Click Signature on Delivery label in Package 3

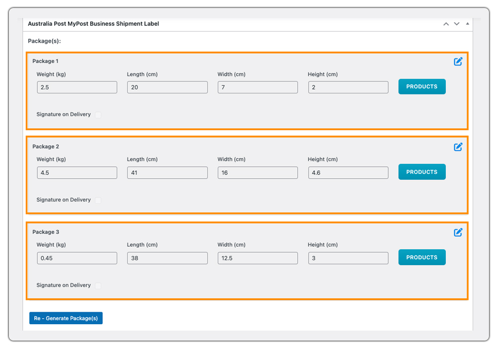click(64, 285)
